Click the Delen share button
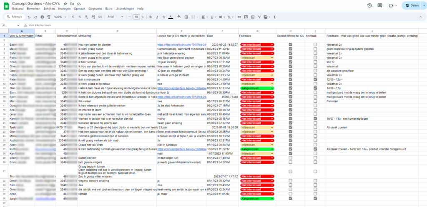The image size is (427, 207). (412, 5)
